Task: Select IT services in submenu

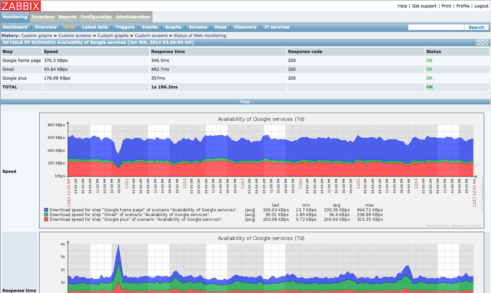Action: 276,27
